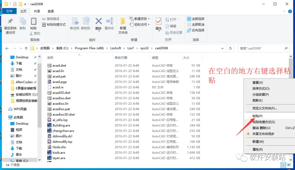Select Desktop under Quick access sidebar
295x170 pixels.
pyautogui.click(x=22, y=57)
